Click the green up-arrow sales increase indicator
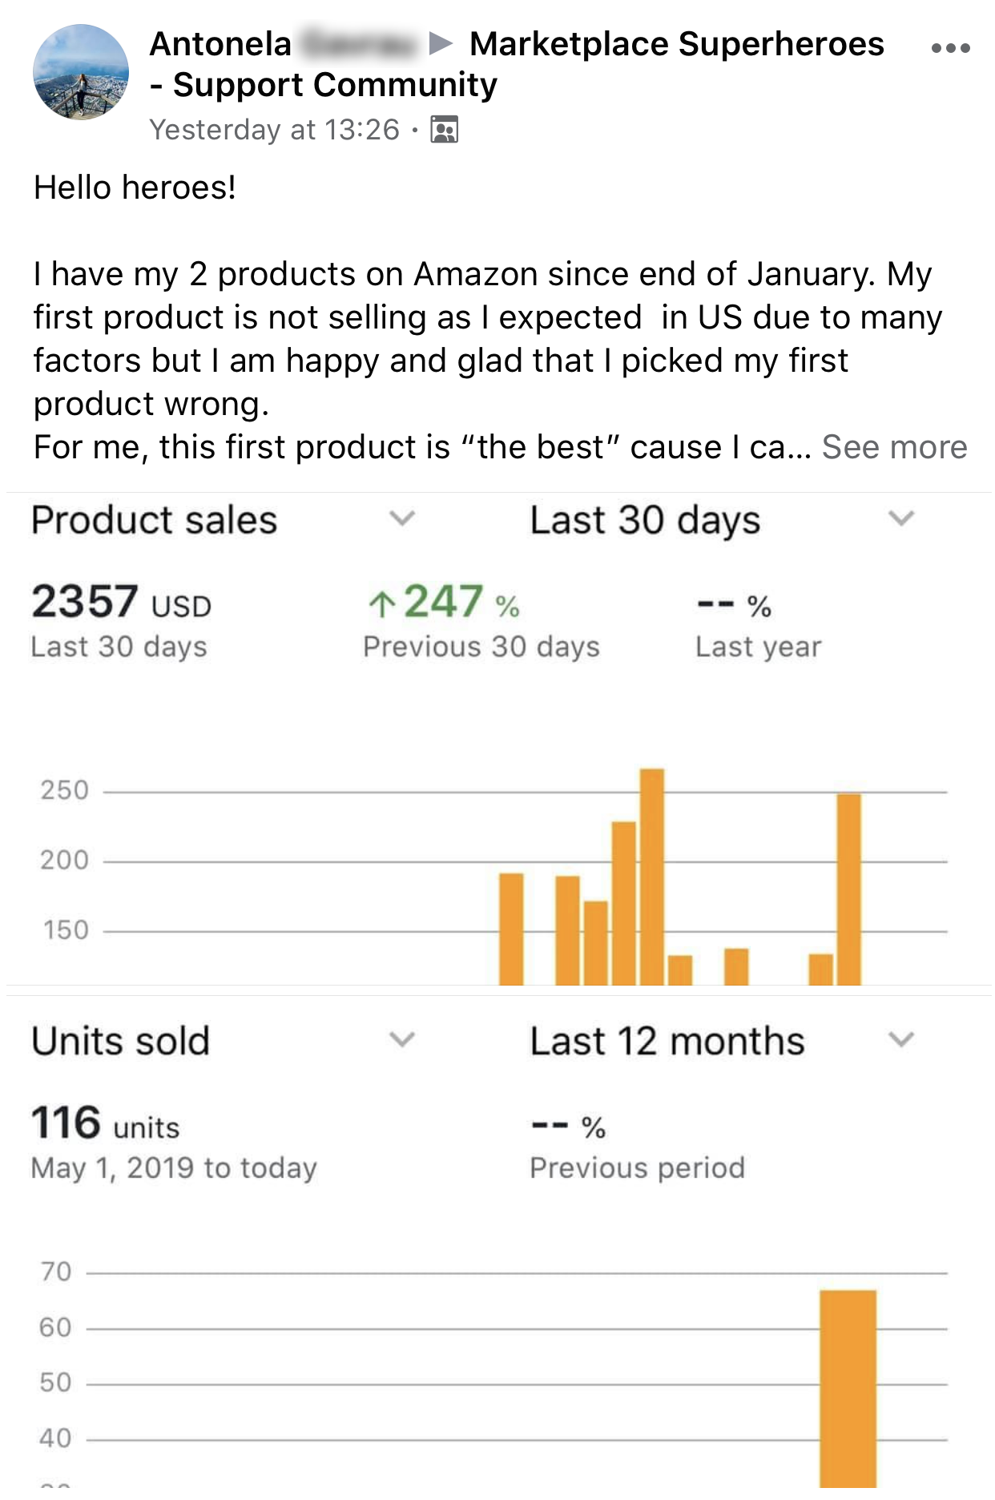Screen dimensions: 995x1500 (x=382, y=603)
